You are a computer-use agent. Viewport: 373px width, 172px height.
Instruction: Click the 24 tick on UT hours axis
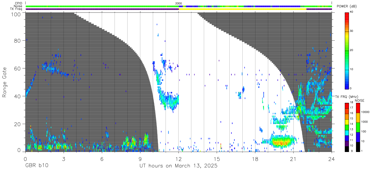pos(332,159)
